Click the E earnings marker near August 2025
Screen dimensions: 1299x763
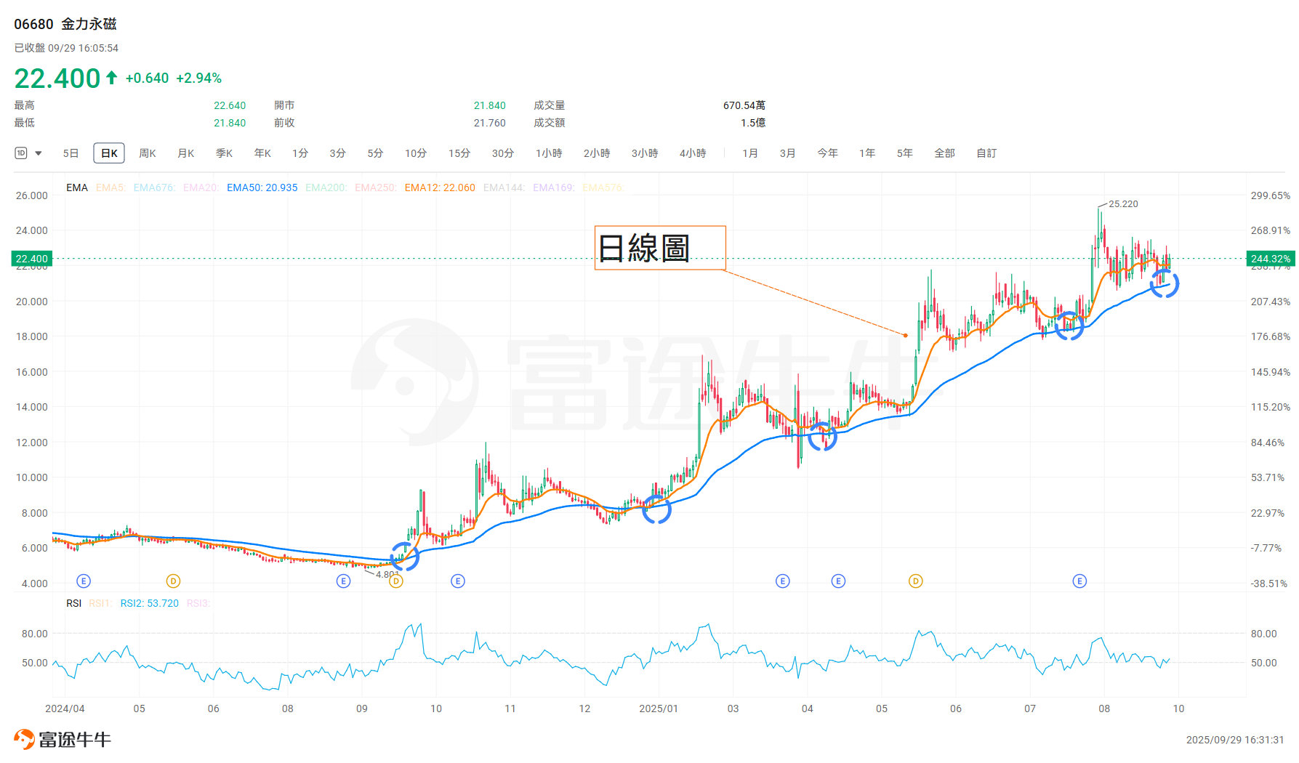pyautogui.click(x=1079, y=581)
